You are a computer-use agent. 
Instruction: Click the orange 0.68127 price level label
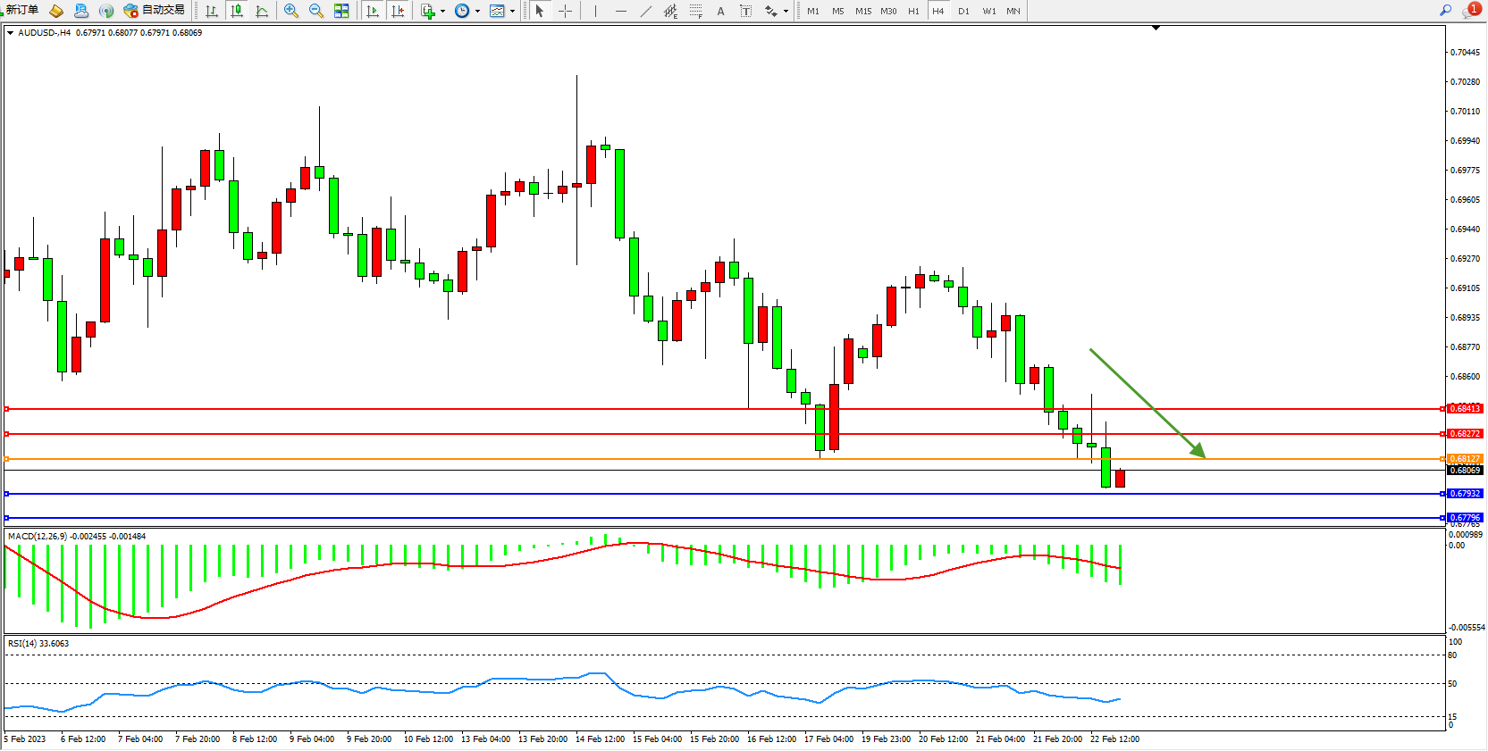tap(1464, 459)
